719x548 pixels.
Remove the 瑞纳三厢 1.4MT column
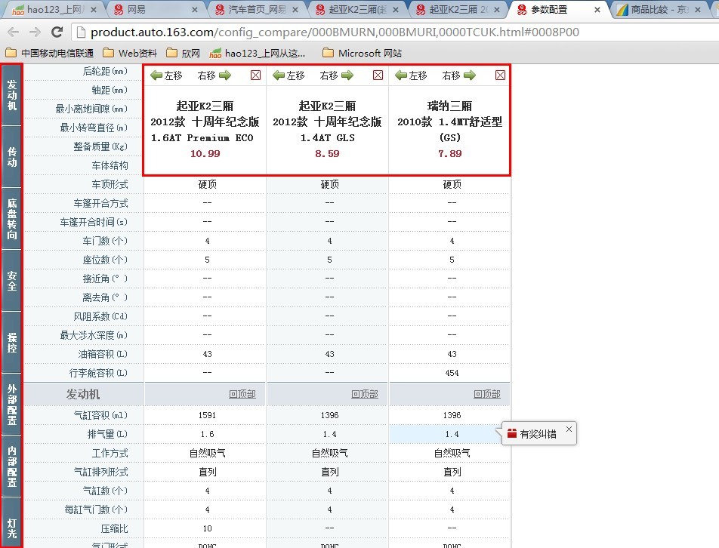[500, 75]
